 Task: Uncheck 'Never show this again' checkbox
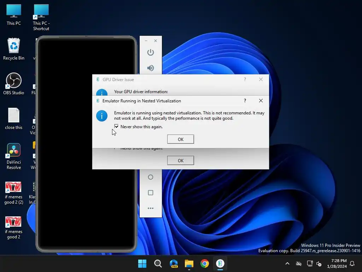[x=116, y=126]
